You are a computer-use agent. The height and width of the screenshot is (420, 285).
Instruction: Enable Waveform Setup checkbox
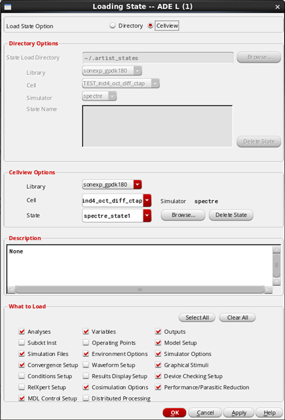click(86, 365)
